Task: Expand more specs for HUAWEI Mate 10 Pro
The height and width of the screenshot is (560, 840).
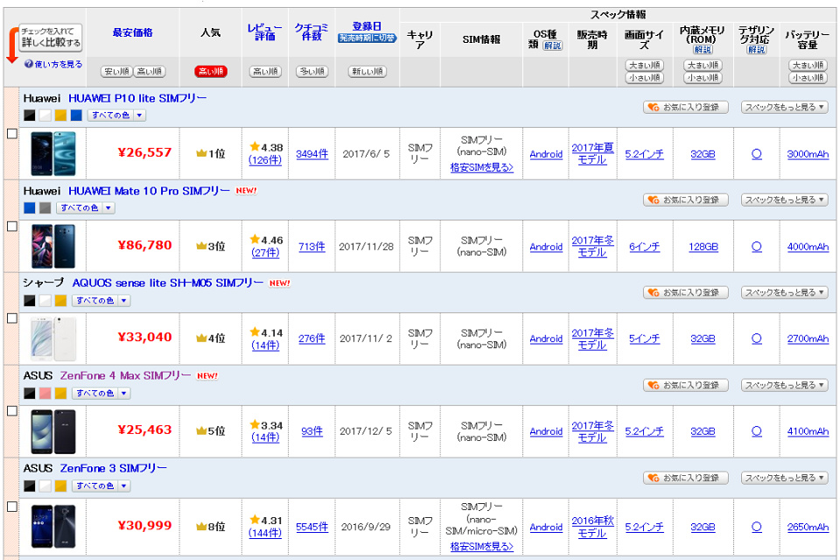Action: (784, 199)
